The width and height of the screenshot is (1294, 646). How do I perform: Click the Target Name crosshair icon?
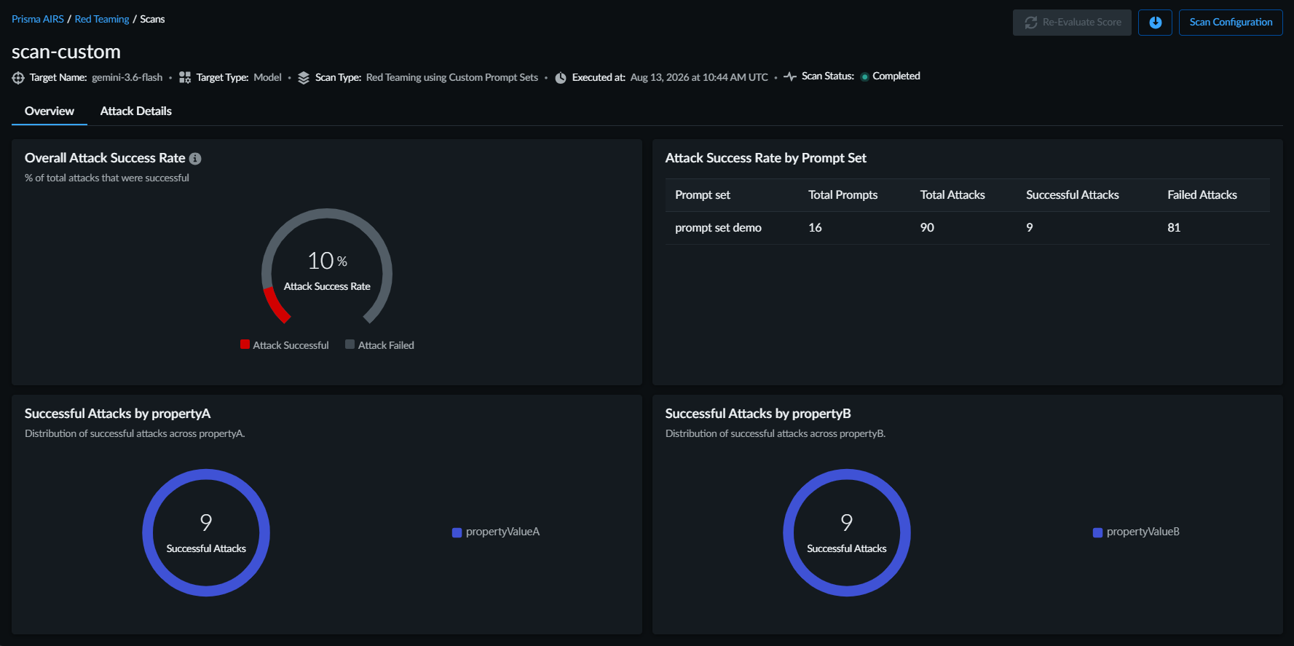point(18,78)
